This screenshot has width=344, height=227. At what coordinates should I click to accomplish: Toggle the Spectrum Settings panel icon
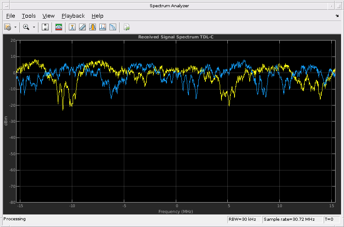pyautogui.click(x=59, y=27)
